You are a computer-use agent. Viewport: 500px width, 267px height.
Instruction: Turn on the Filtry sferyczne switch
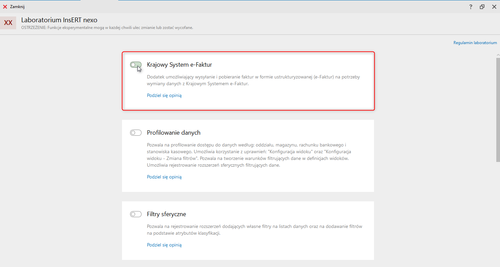pyautogui.click(x=136, y=214)
